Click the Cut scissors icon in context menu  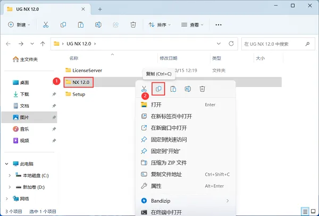click(x=144, y=89)
